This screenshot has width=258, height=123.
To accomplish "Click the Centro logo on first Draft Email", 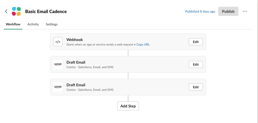I will [x=58, y=64].
